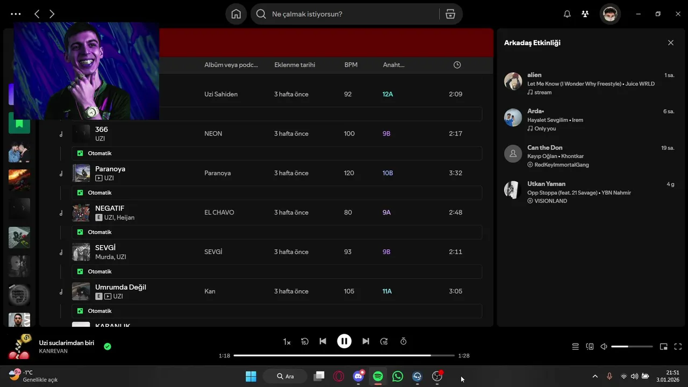This screenshot has width=688, height=387.
Task: Open the notifications bell
Action: (x=567, y=14)
